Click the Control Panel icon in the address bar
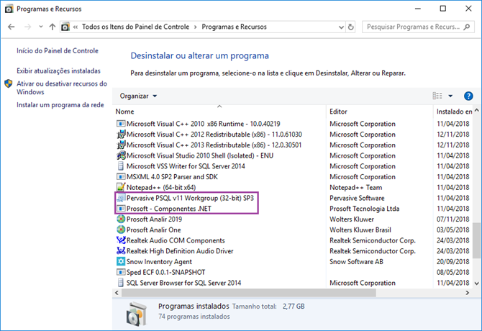 coord(65,27)
